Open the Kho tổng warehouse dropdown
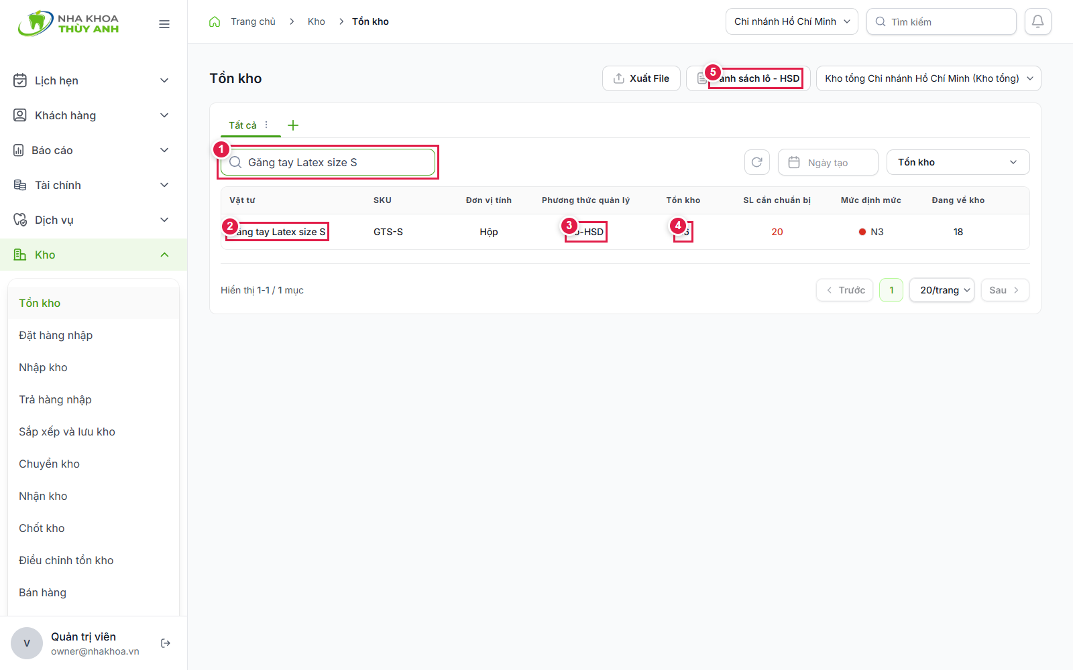 [929, 78]
